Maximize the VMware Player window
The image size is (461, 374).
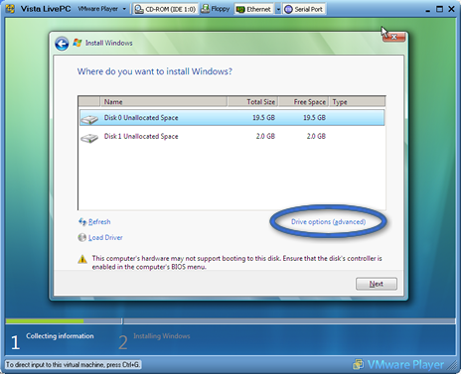point(439,9)
